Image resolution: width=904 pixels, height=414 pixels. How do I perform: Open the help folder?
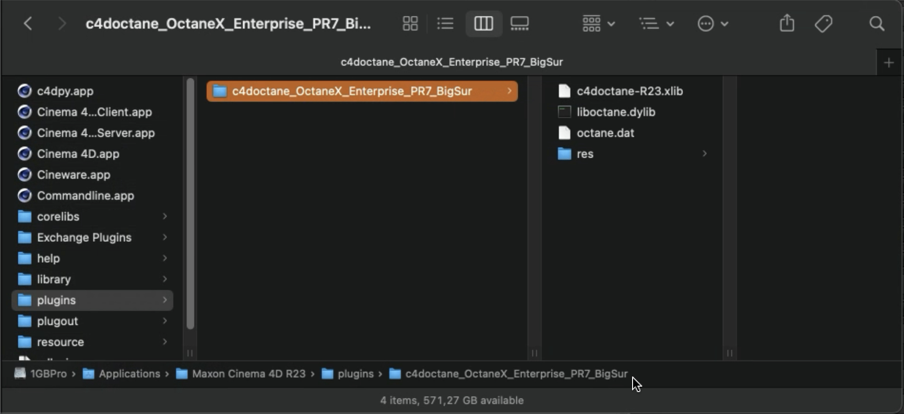pos(92,258)
